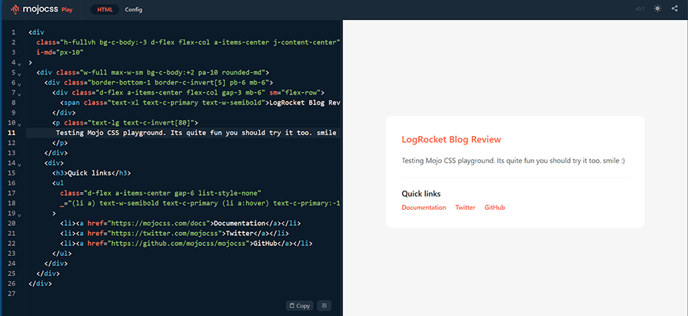This screenshot has height=316, width=688.
Task: Toggle the fold arrow at line 10
Action: (x=19, y=125)
